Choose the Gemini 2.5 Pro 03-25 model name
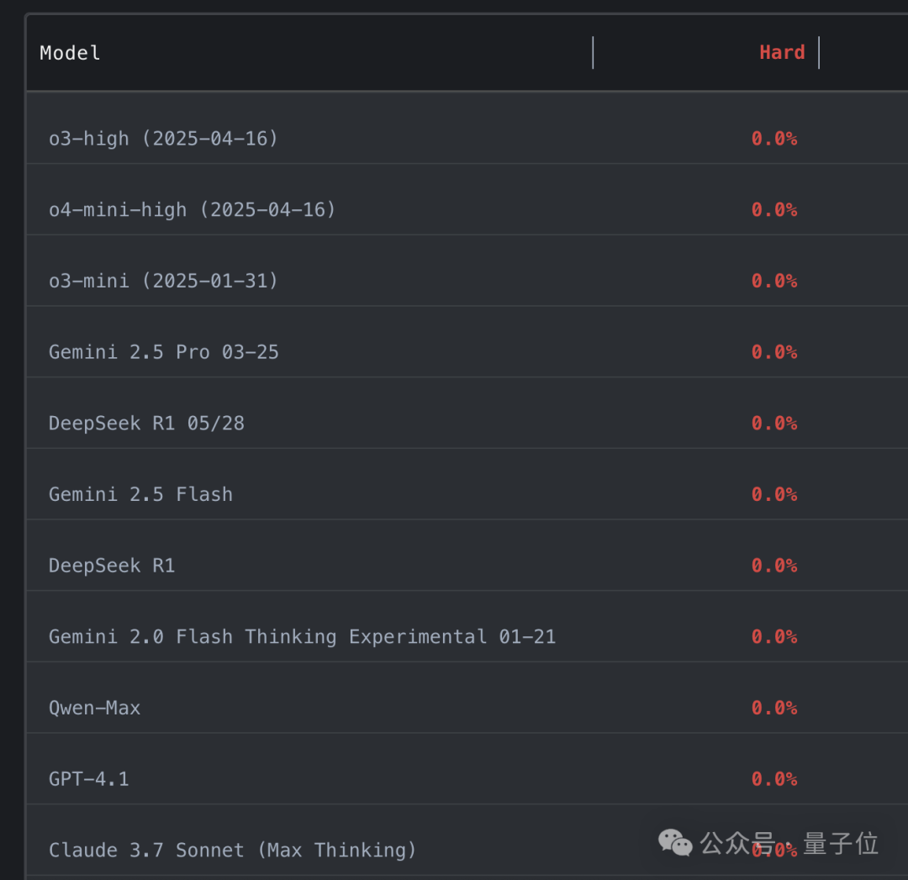This screenshot has height=880, width=908. [163, 352]
